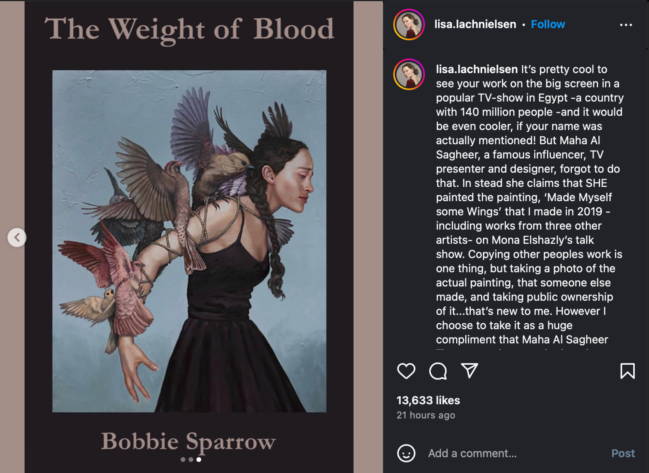Screen dimensions: 649x473
Task: View the 13,633 likes list
Action: (428, 400)
